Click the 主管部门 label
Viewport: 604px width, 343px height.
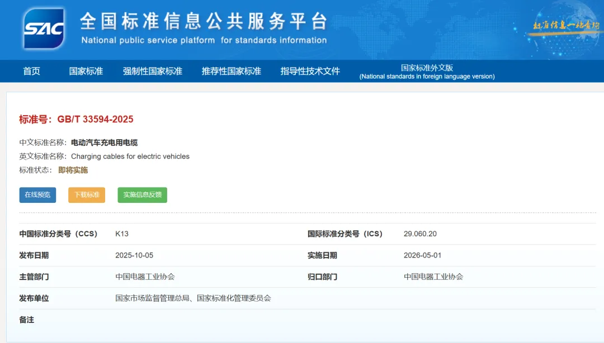point(34,277)
